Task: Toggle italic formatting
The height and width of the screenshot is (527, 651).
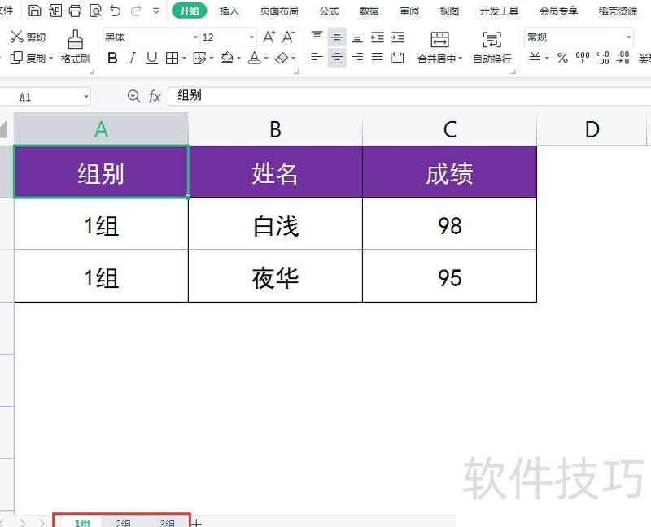Action: (x=132, y=58)
